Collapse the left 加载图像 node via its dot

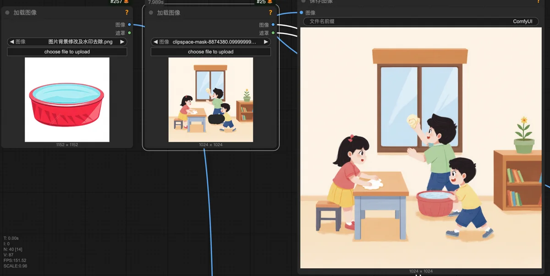coord(7,13)
